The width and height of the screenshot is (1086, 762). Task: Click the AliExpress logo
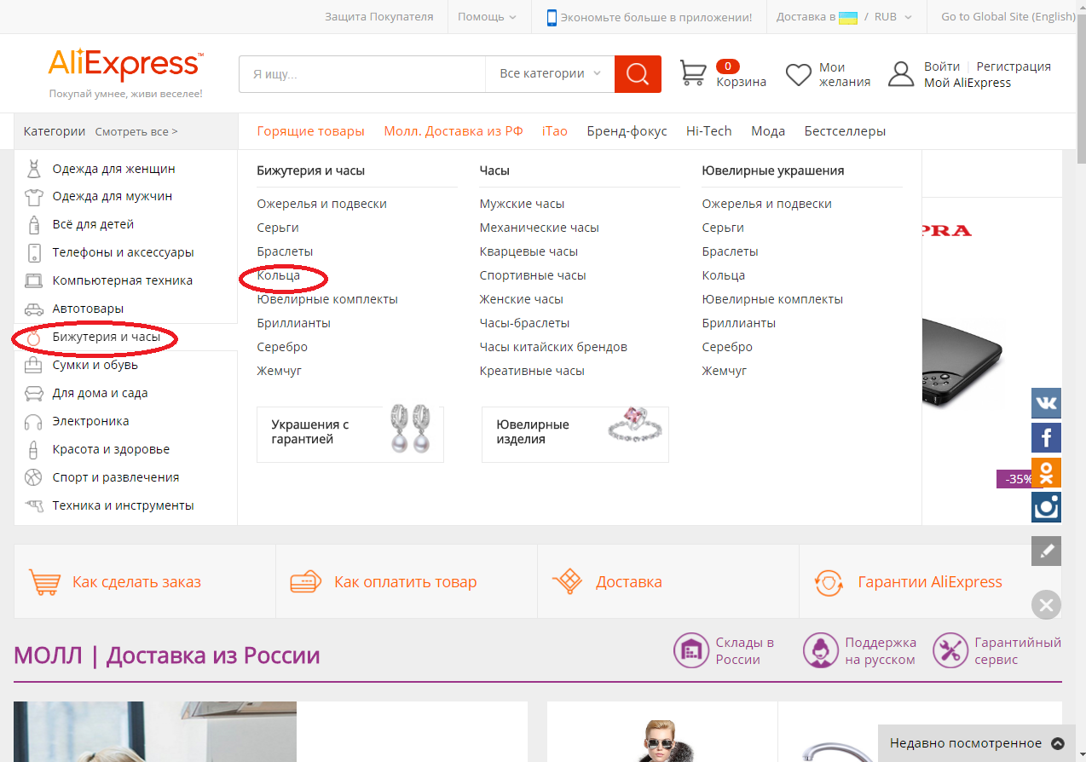click(x=126, y=65)
